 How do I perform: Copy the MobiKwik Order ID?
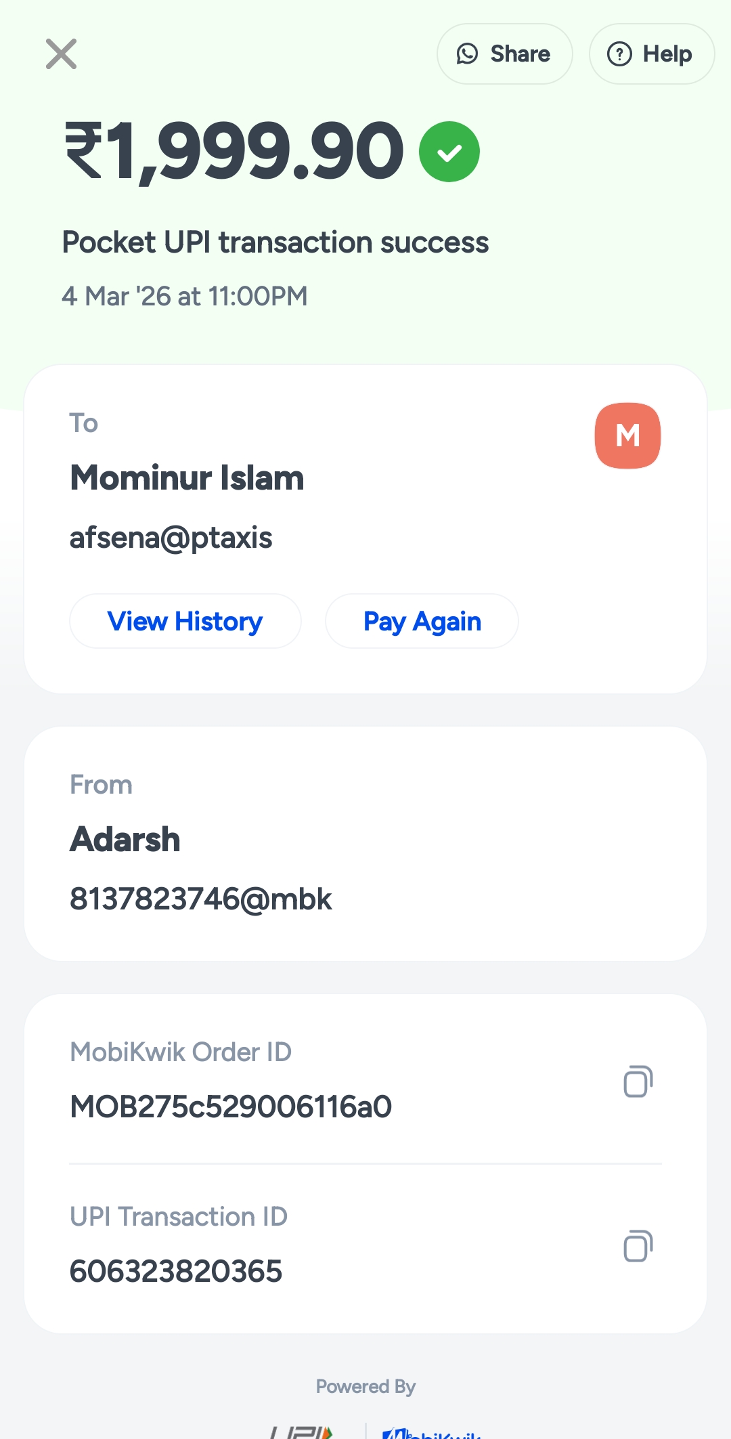pos(638,1081)
